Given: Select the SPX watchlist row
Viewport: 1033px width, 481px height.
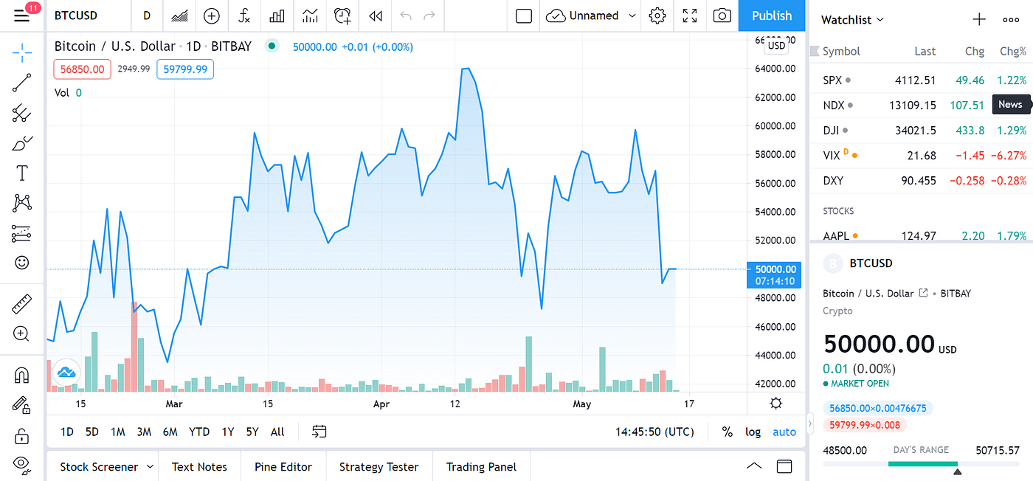Looking at the screenshot, I should tap(922, 80).
